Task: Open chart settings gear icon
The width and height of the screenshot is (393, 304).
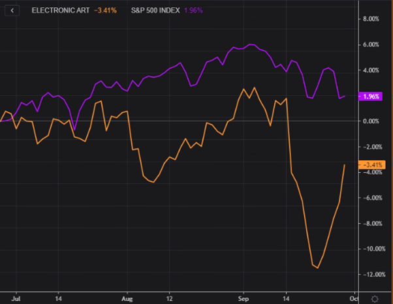Action: click(x=375, y=299)
